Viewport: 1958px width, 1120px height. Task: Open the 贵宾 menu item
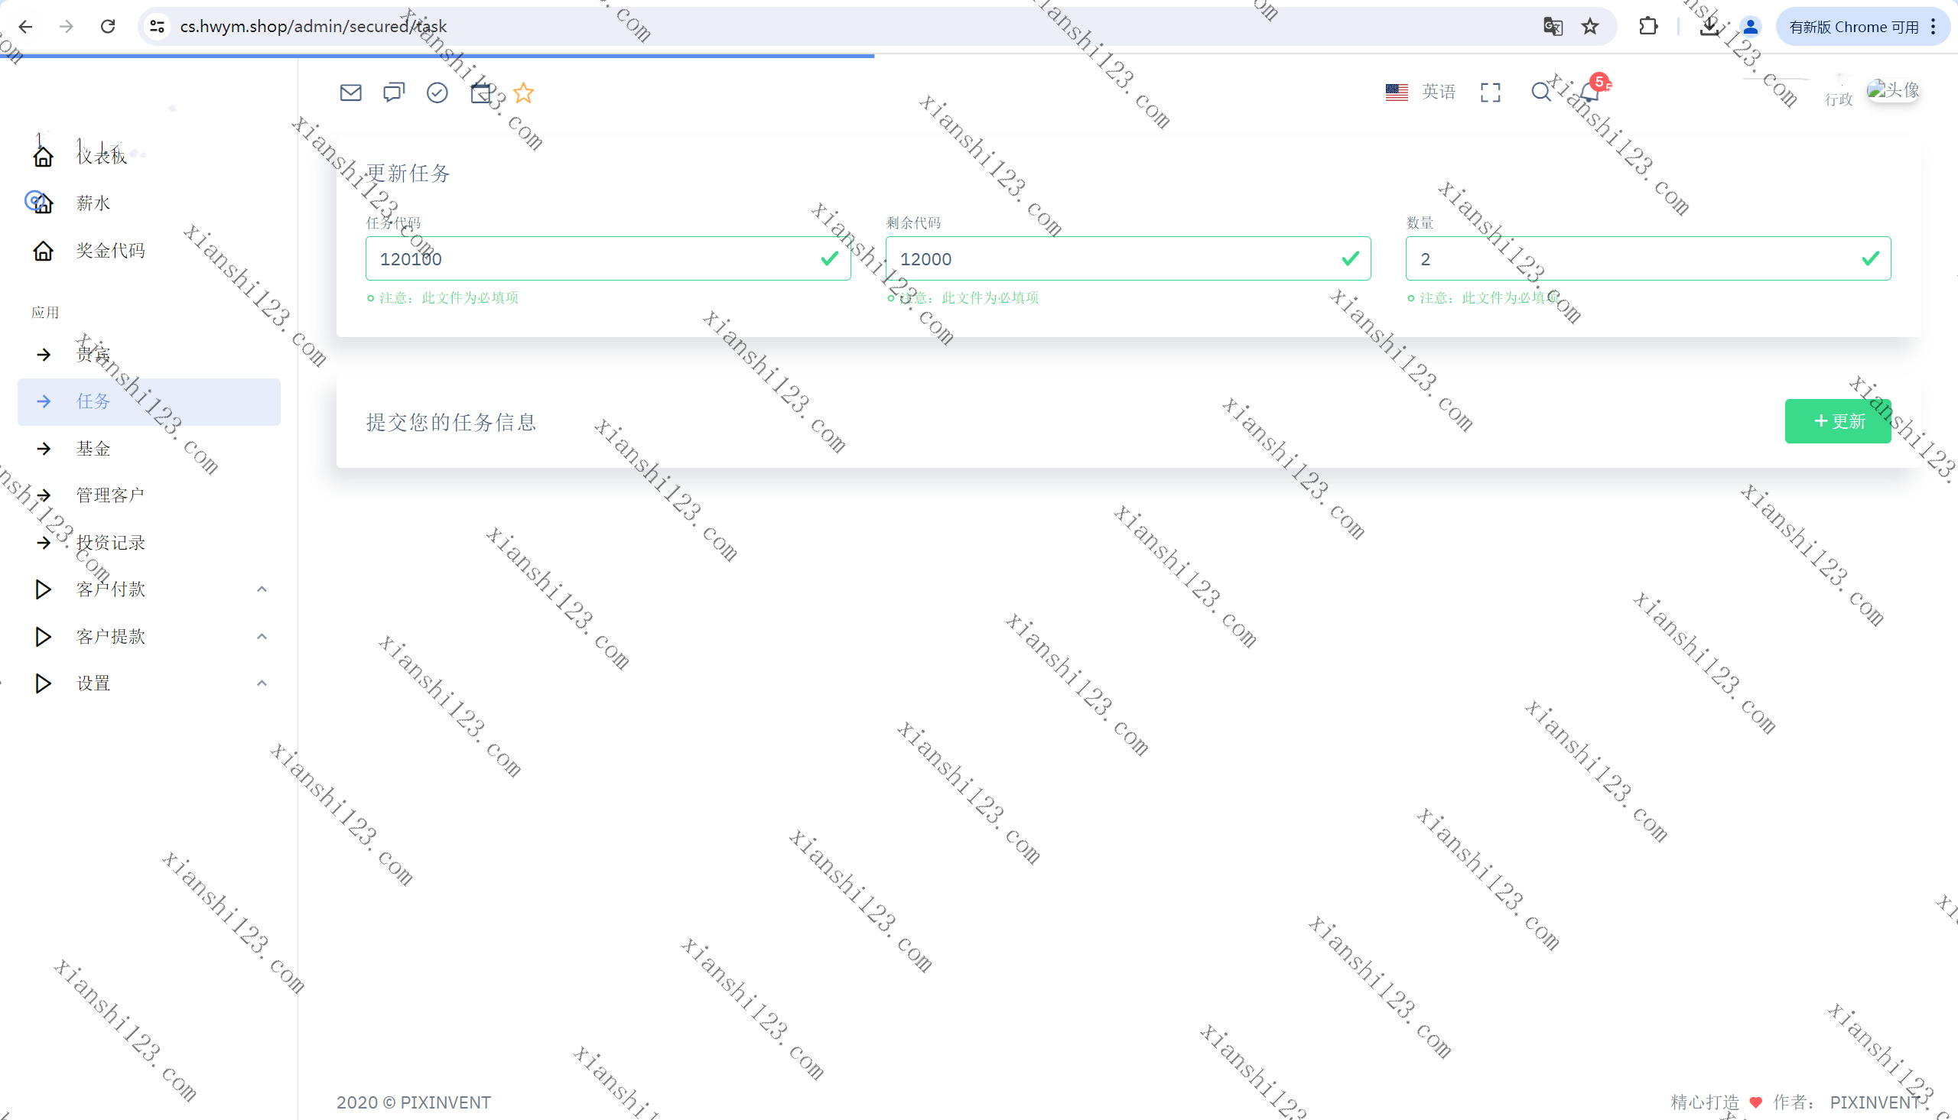point(148,355)
